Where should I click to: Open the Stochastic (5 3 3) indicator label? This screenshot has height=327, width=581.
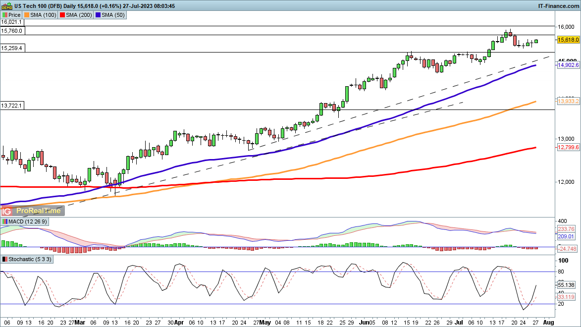[27, 259]
